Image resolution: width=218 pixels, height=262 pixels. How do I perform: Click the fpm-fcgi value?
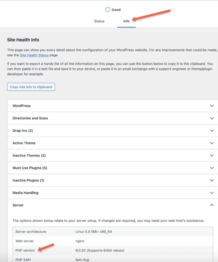pyautogui.click(x=82, y=260)
